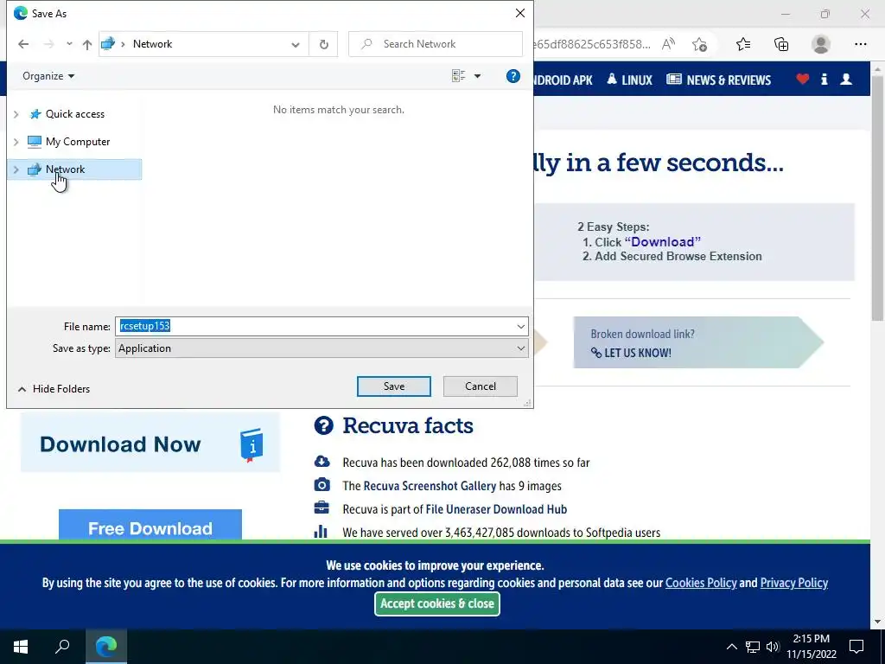Click Hide Folders toggle
885x664 pixels.
pos(54,389)
